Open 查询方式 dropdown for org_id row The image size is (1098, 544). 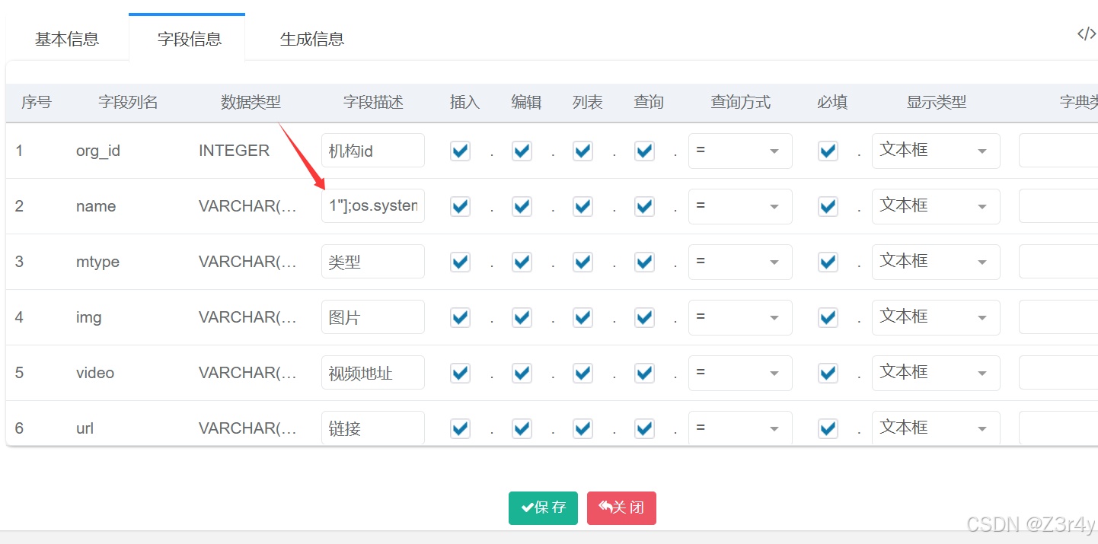click(x=740, y=151)
